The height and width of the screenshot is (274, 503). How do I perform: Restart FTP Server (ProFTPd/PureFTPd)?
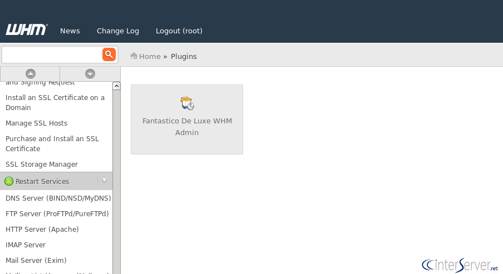coord(57,213)
